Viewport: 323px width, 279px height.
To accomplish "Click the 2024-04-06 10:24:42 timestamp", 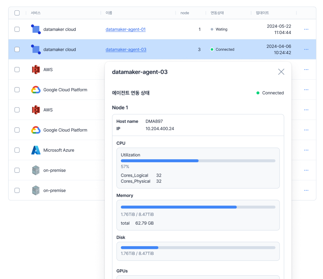I will point(279,50).
